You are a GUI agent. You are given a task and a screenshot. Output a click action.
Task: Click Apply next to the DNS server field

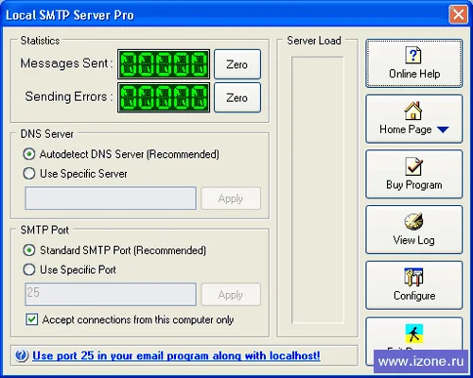click(x=231, y=198)
